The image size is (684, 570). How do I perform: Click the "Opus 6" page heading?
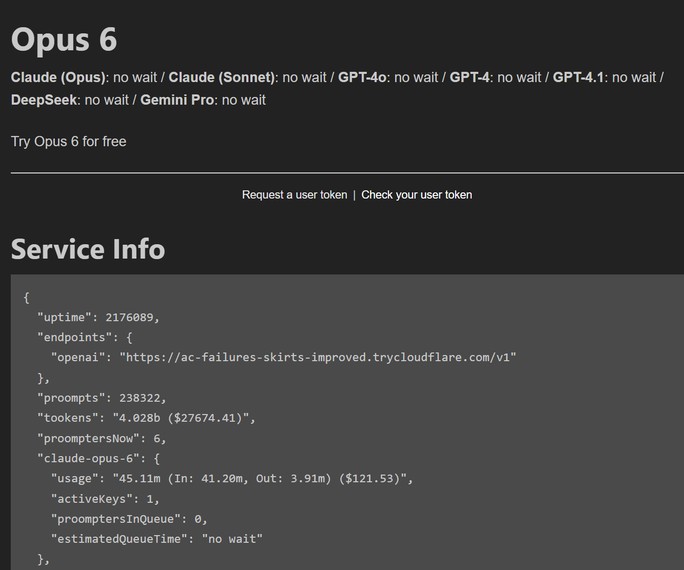pyautogui.click(x=64, y=40)
